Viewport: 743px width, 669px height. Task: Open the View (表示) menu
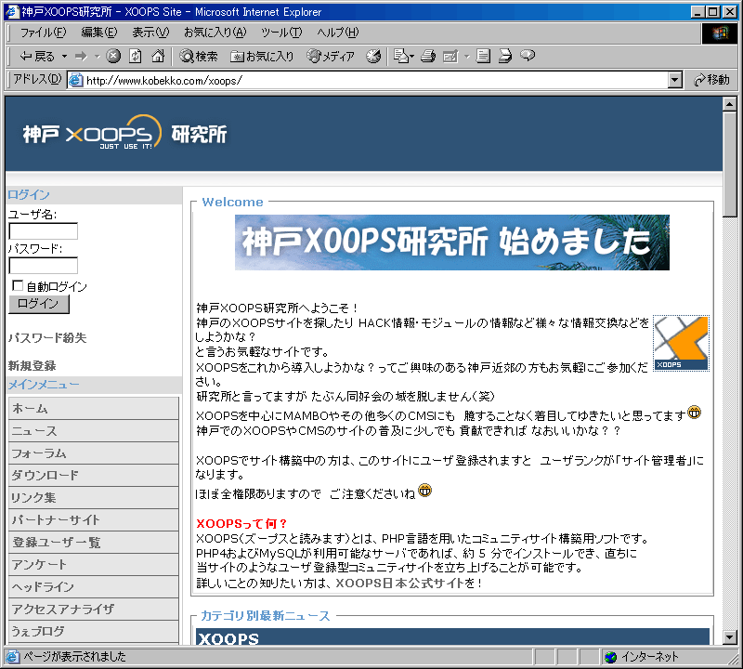(x=150, y=33)
